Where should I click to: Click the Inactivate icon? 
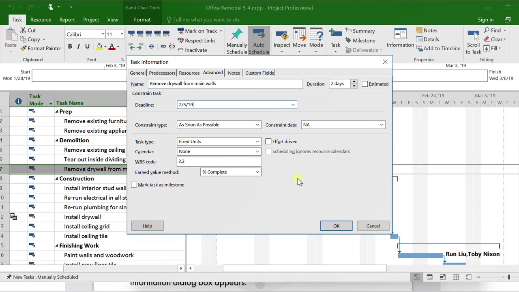(x=181, y=50)
